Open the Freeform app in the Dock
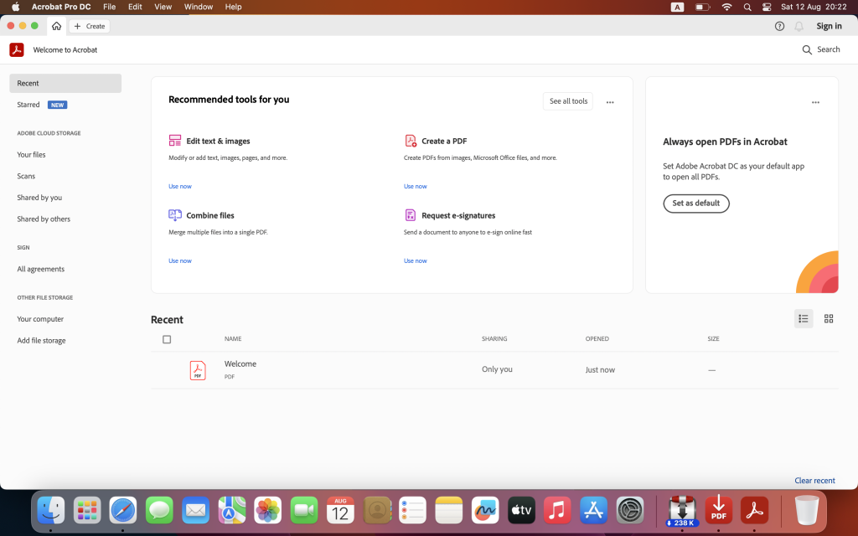 pos(485,510)
